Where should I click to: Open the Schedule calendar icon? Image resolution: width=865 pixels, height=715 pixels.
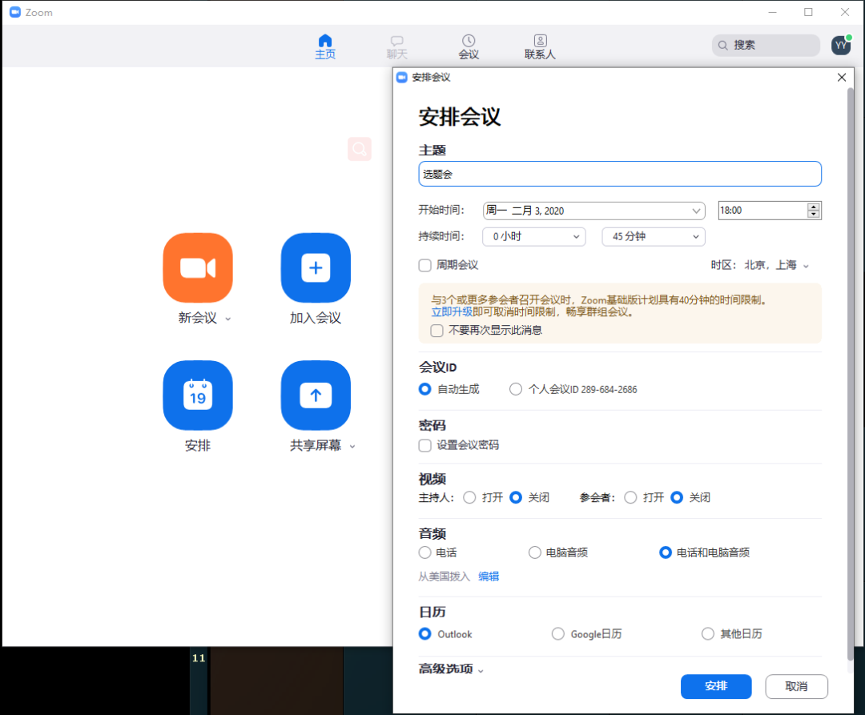(x=198, y=396)
